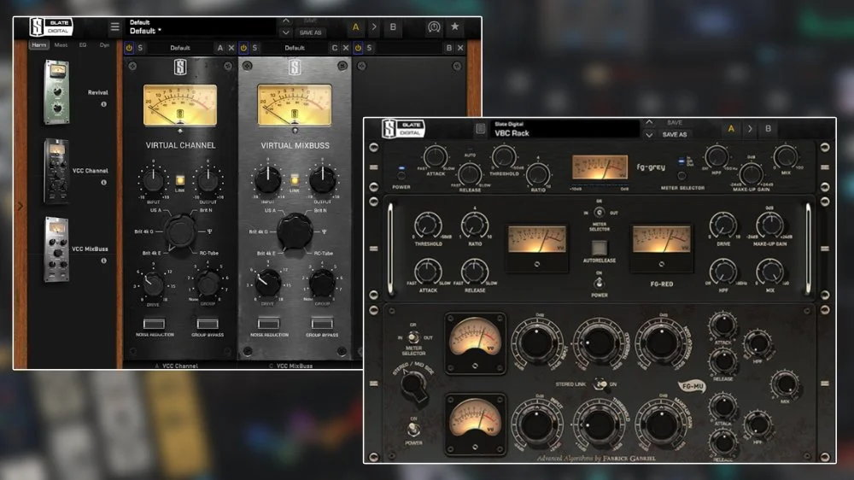This screenshot has width=854, height=480.
Task: Toggle power of the first rack slot
Action: pos(129,48)
